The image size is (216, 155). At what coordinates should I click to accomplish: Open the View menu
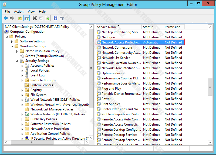[x=31, y=12]
